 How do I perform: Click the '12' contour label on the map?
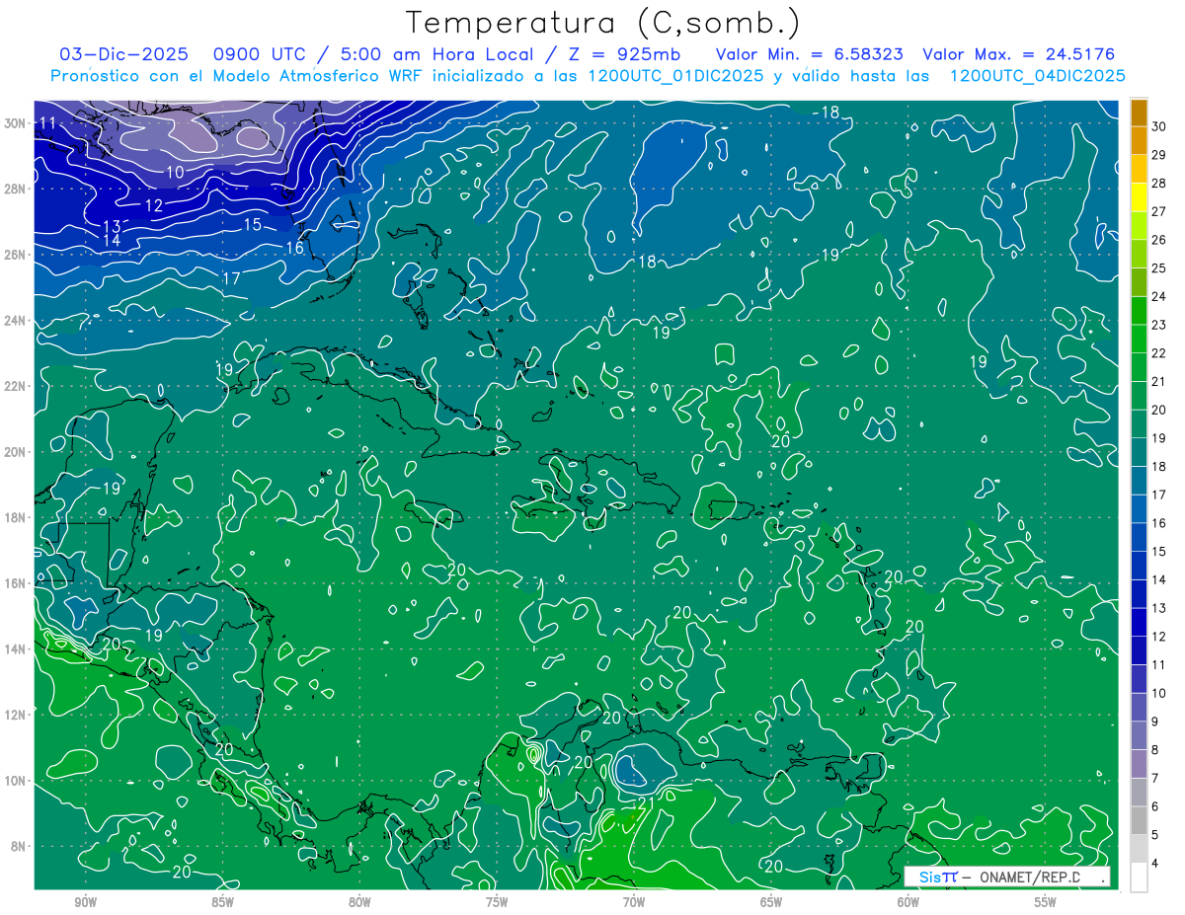coord(154,205)
